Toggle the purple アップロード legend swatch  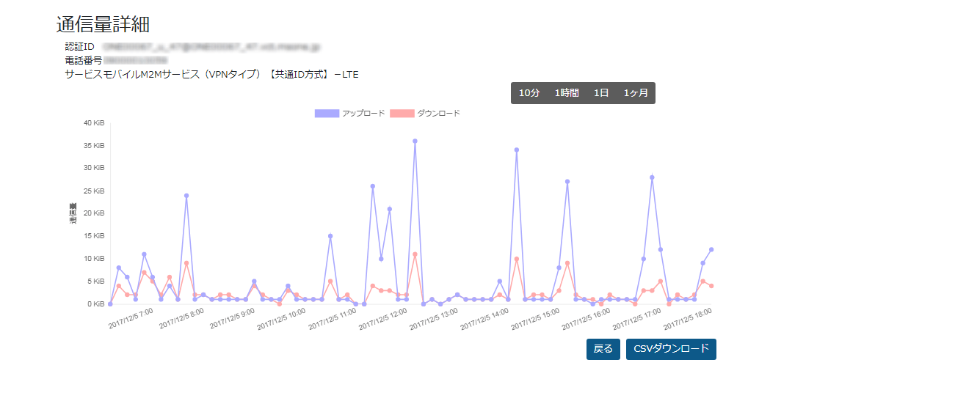click(x=327, y=114)
